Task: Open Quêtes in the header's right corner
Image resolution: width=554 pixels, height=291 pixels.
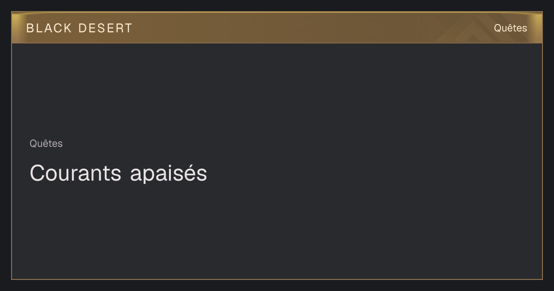Action: (x=510, y=28)
